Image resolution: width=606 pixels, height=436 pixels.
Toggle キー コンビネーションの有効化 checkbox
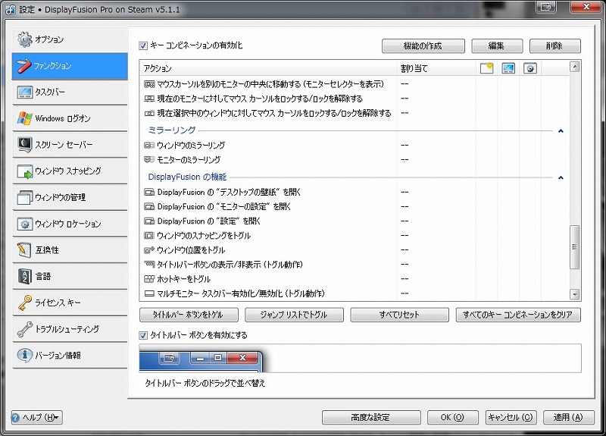pos(143,45)
